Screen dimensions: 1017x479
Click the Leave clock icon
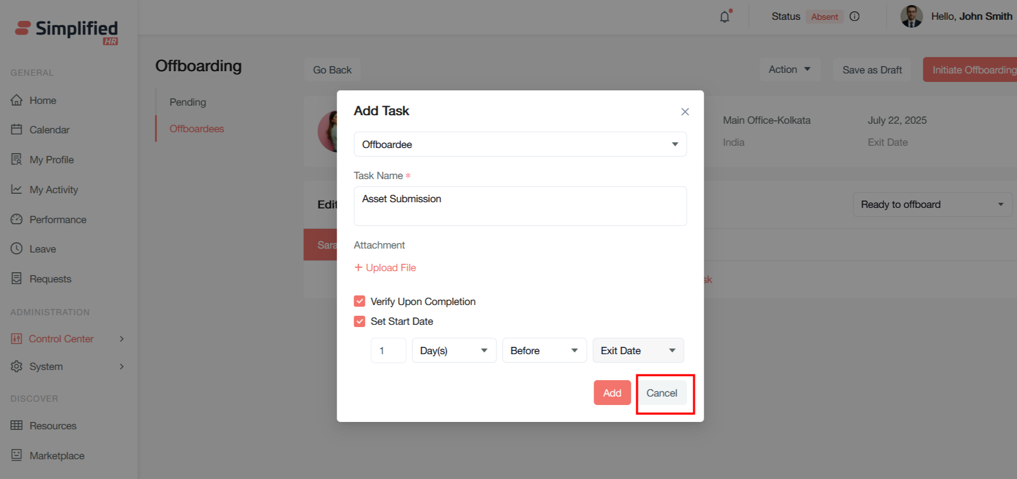[x=17, y=249]
